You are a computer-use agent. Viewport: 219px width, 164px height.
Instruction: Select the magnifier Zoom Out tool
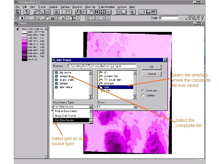tap(42, 18)
